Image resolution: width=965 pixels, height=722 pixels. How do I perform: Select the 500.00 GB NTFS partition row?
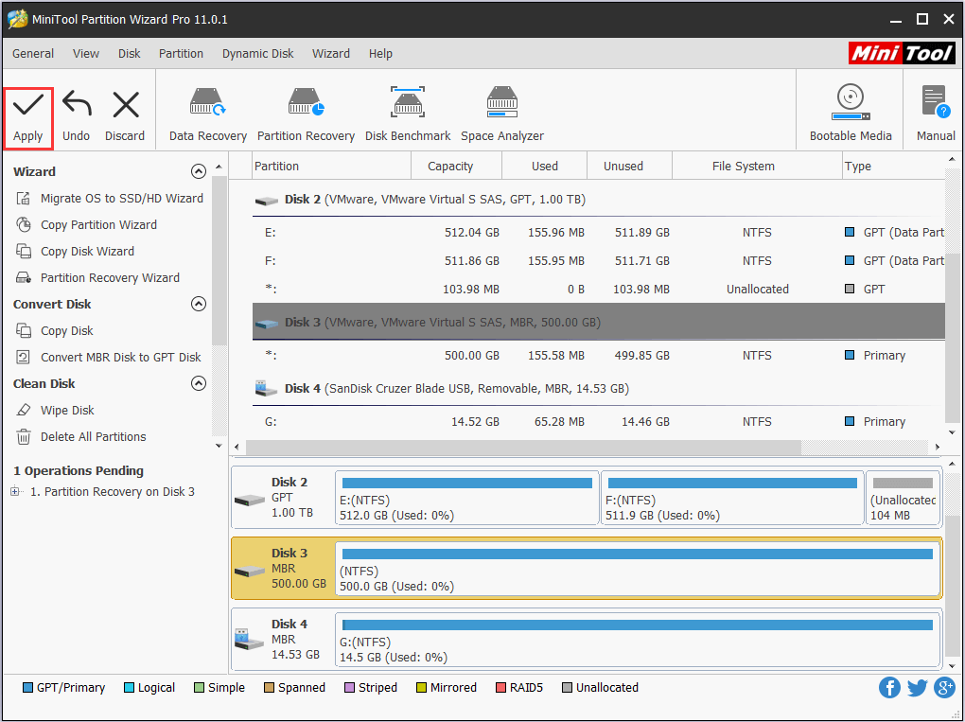point(598,355)
